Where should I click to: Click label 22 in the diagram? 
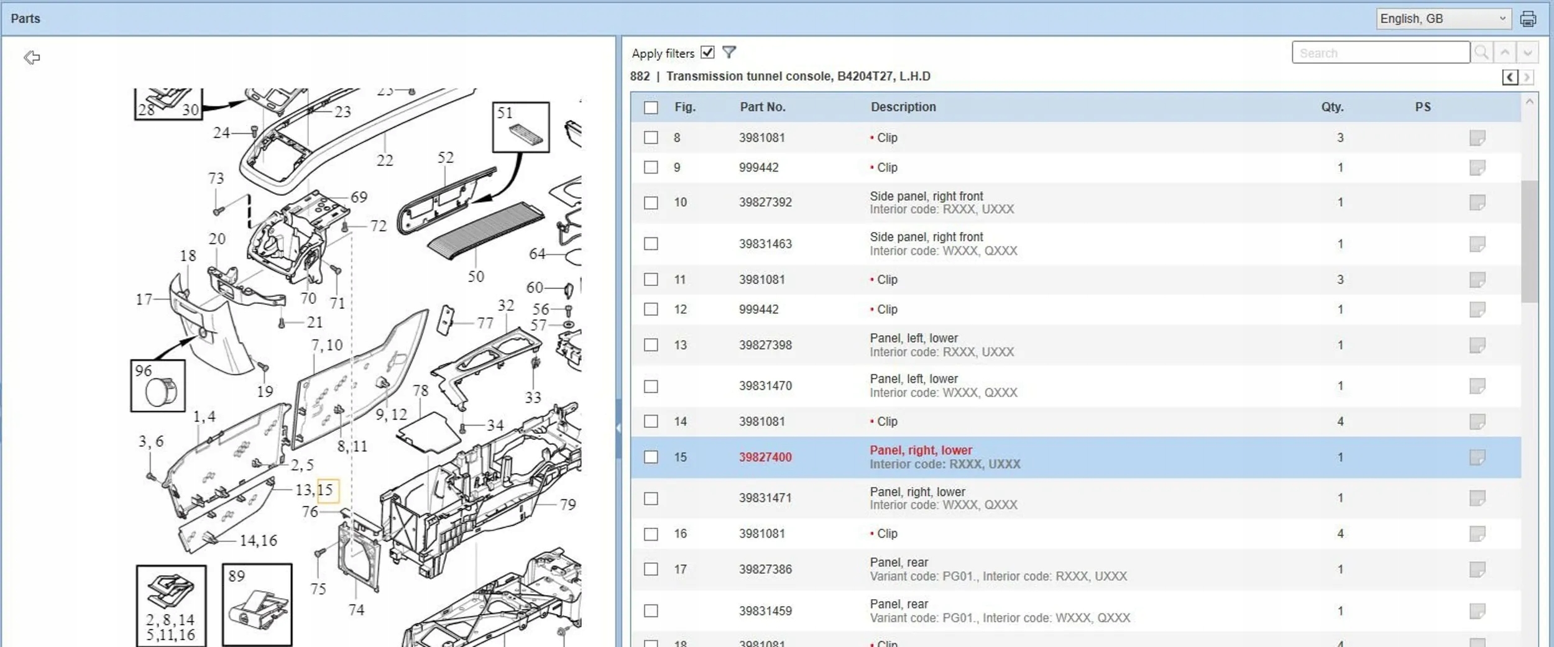(x=385, y=160)
